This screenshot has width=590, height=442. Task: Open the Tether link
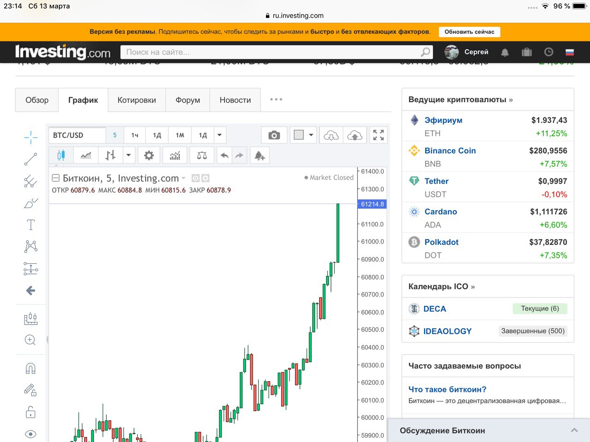[x=437, y=181]
